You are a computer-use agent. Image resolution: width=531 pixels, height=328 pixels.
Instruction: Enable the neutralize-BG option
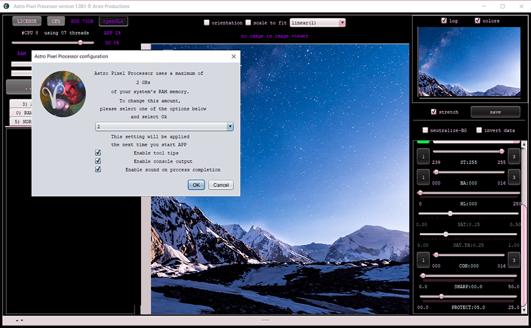(x=425, y=130)
